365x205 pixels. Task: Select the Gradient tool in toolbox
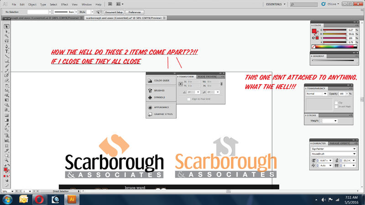point(6,120)
